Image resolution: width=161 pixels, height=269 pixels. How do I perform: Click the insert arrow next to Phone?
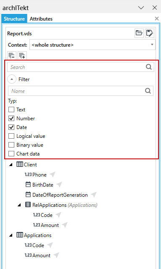pos(53,175)
